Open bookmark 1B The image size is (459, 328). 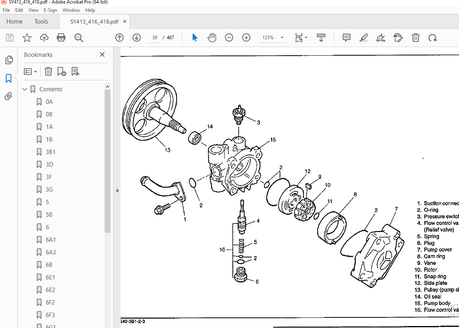pyautogui.click(x=49, y=140)
